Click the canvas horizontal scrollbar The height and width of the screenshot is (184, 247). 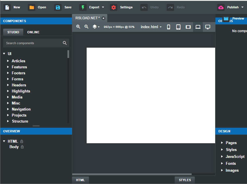pos(132,174)
